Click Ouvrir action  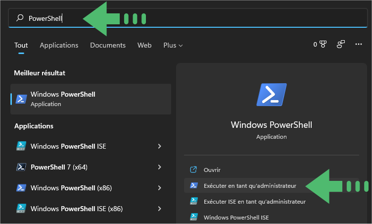tap(272, 170)
